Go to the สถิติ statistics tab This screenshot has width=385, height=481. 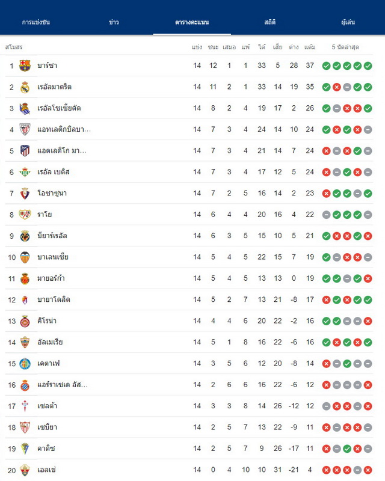point(270,22)
